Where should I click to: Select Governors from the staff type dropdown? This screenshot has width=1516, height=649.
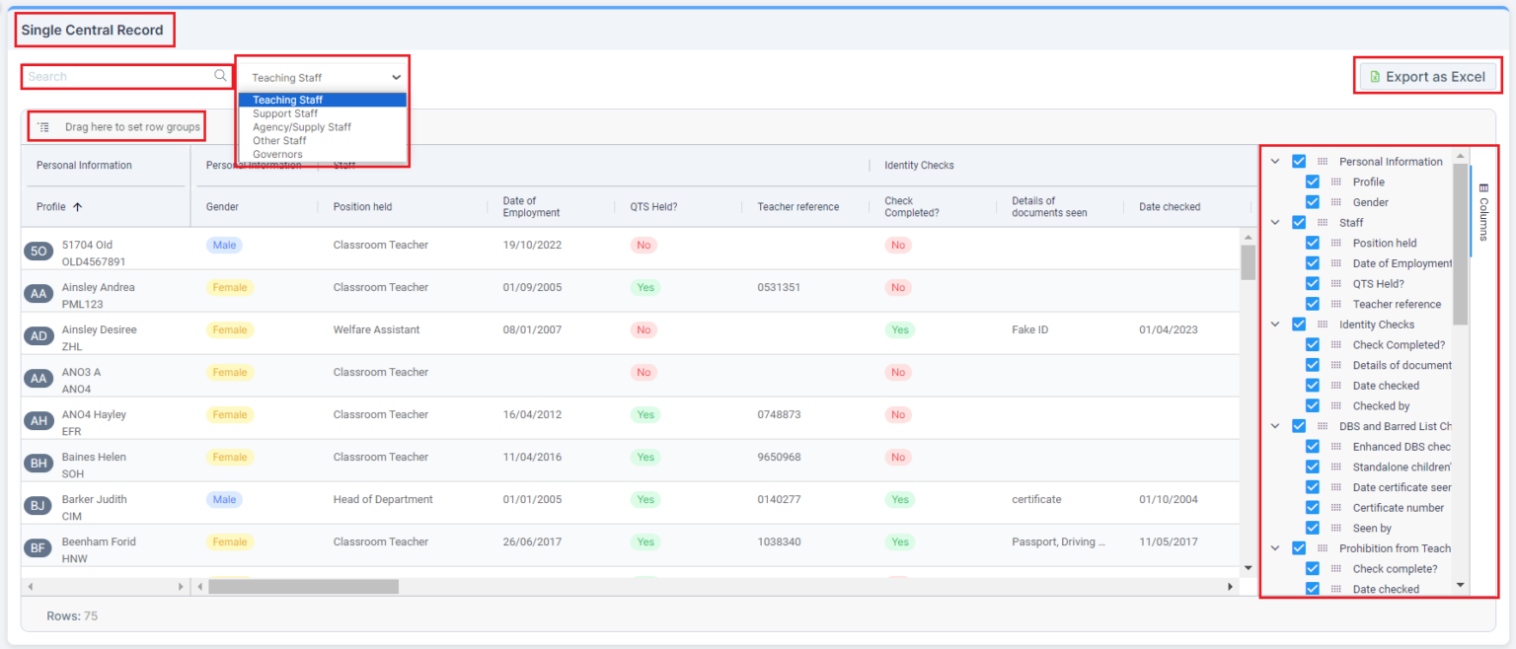click(277, 154)
